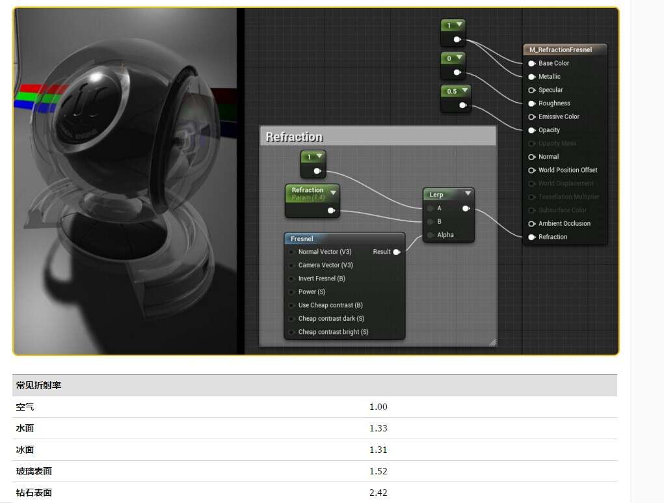
Task: Select the Fresnel node title bar
Action: pos(344,239)
